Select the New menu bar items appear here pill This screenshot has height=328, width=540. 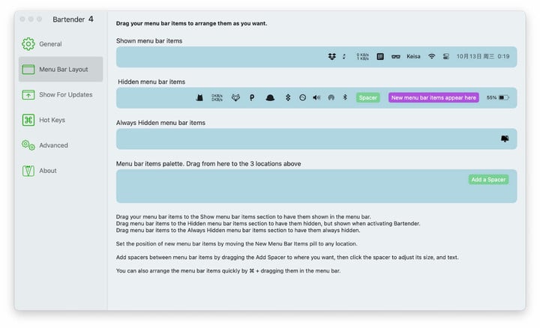tap(433, 97)
